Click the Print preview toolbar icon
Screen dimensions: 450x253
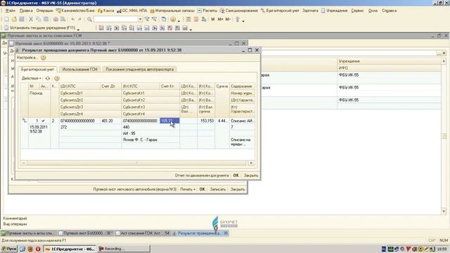(x=63, y=19)
